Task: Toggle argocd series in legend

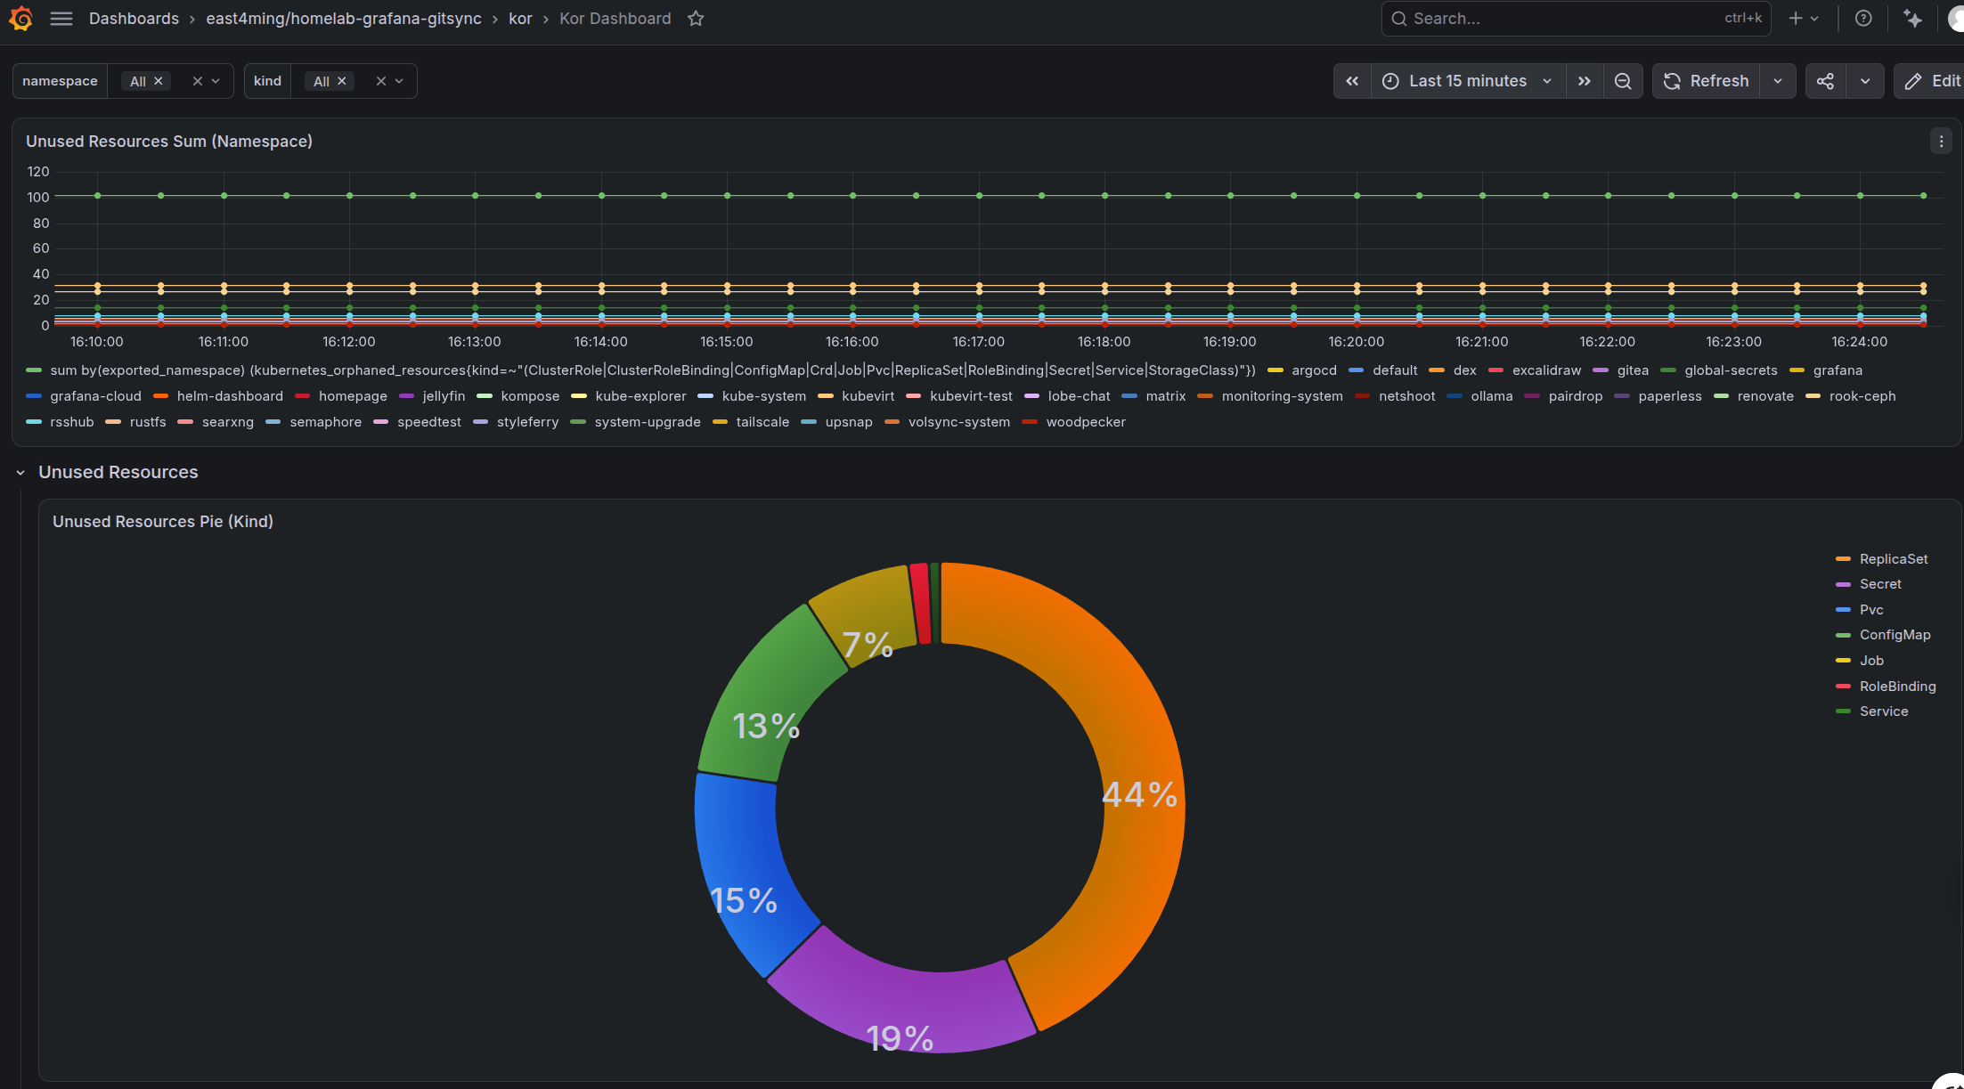Action: coord(1314,370)
